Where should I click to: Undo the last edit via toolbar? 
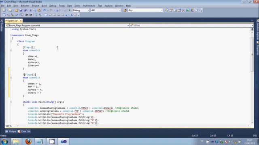tap(45, 10)
